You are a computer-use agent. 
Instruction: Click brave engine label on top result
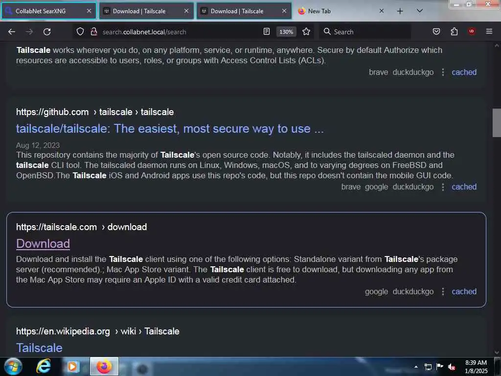[x=378, y=72]
